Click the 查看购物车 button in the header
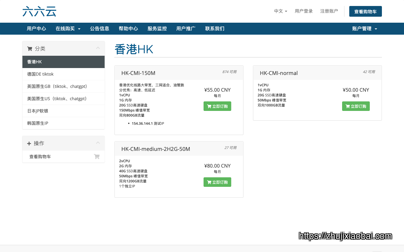This screenshot has height=252, width=404. [x=365, y=11]
